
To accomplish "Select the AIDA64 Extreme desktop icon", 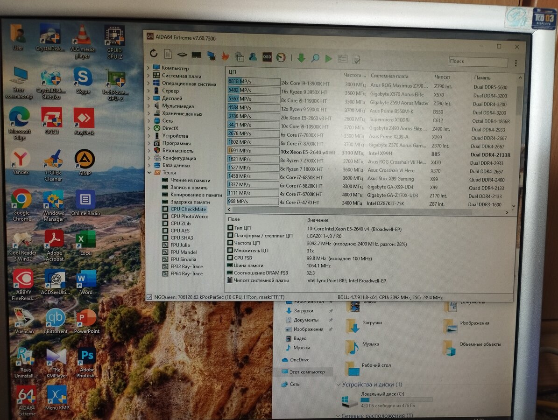I will point(27,401).
